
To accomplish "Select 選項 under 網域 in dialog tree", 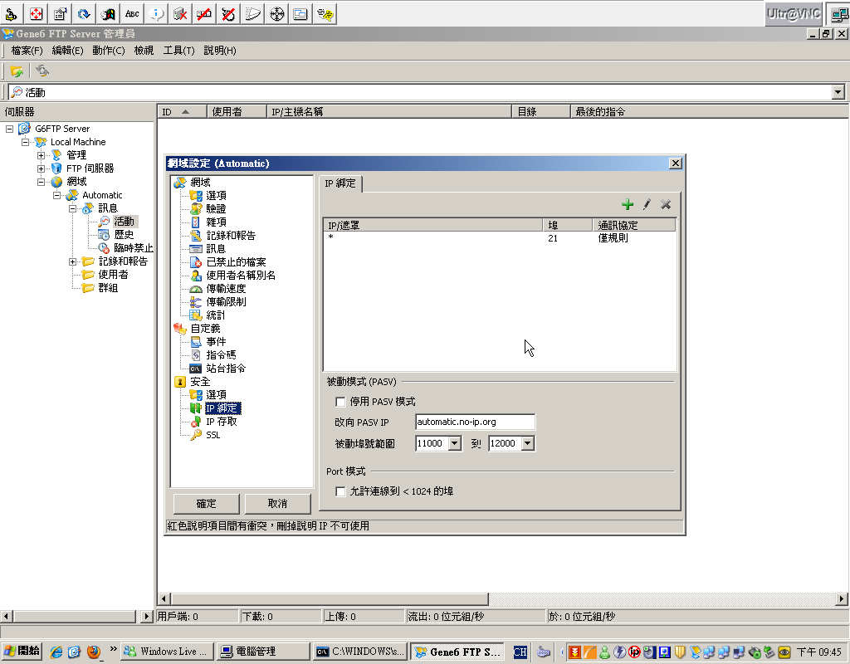I will (217, 195).
